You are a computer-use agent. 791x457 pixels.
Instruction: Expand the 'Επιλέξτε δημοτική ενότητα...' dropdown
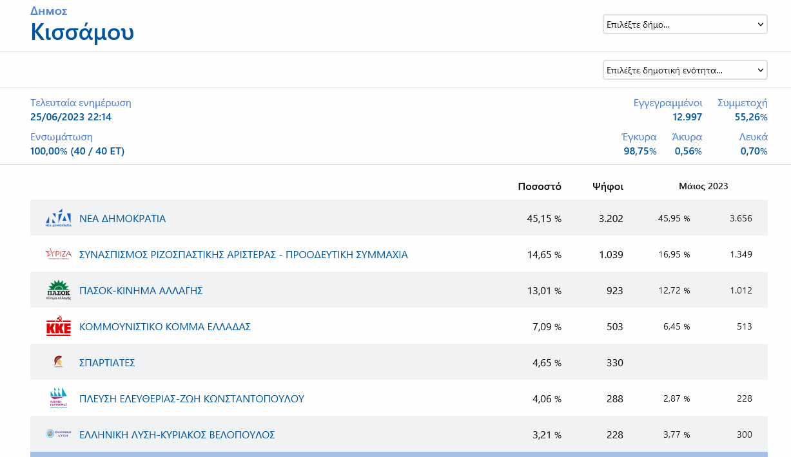(x=685, y=70)
